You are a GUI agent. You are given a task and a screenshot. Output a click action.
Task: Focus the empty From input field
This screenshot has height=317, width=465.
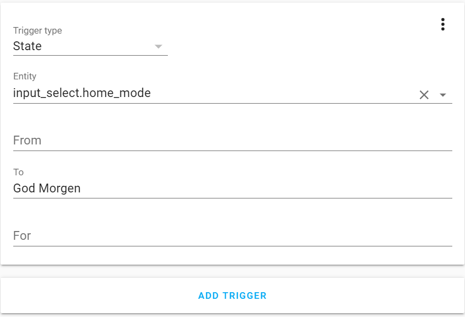(232, 141)
